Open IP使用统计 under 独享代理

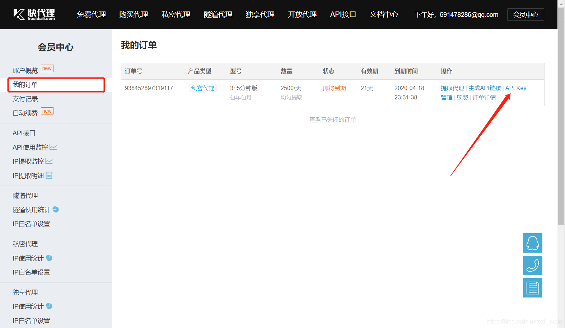click(28, 306)
